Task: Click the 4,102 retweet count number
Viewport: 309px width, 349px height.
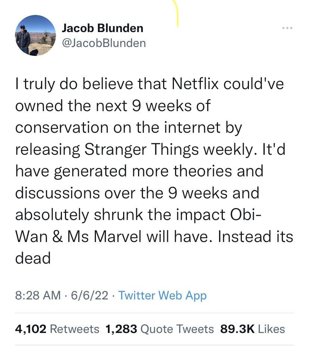Action: click(31, 329)
